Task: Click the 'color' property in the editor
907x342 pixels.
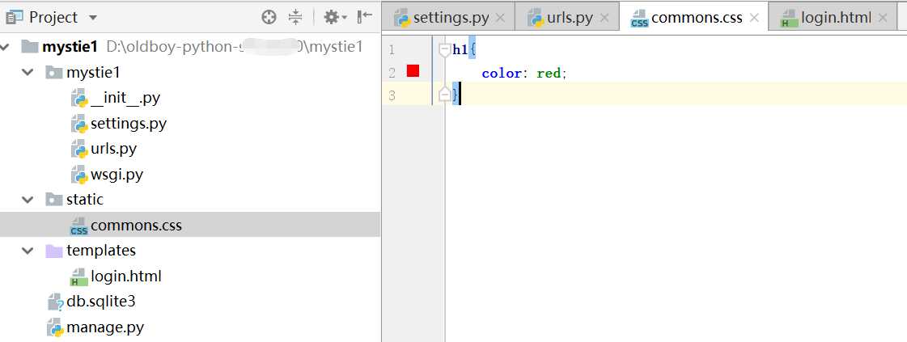Action: point(502,74)
